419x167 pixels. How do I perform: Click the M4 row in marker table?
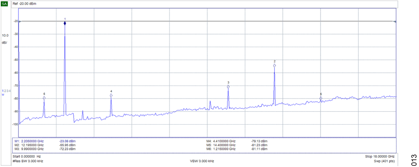coord(237,141)
